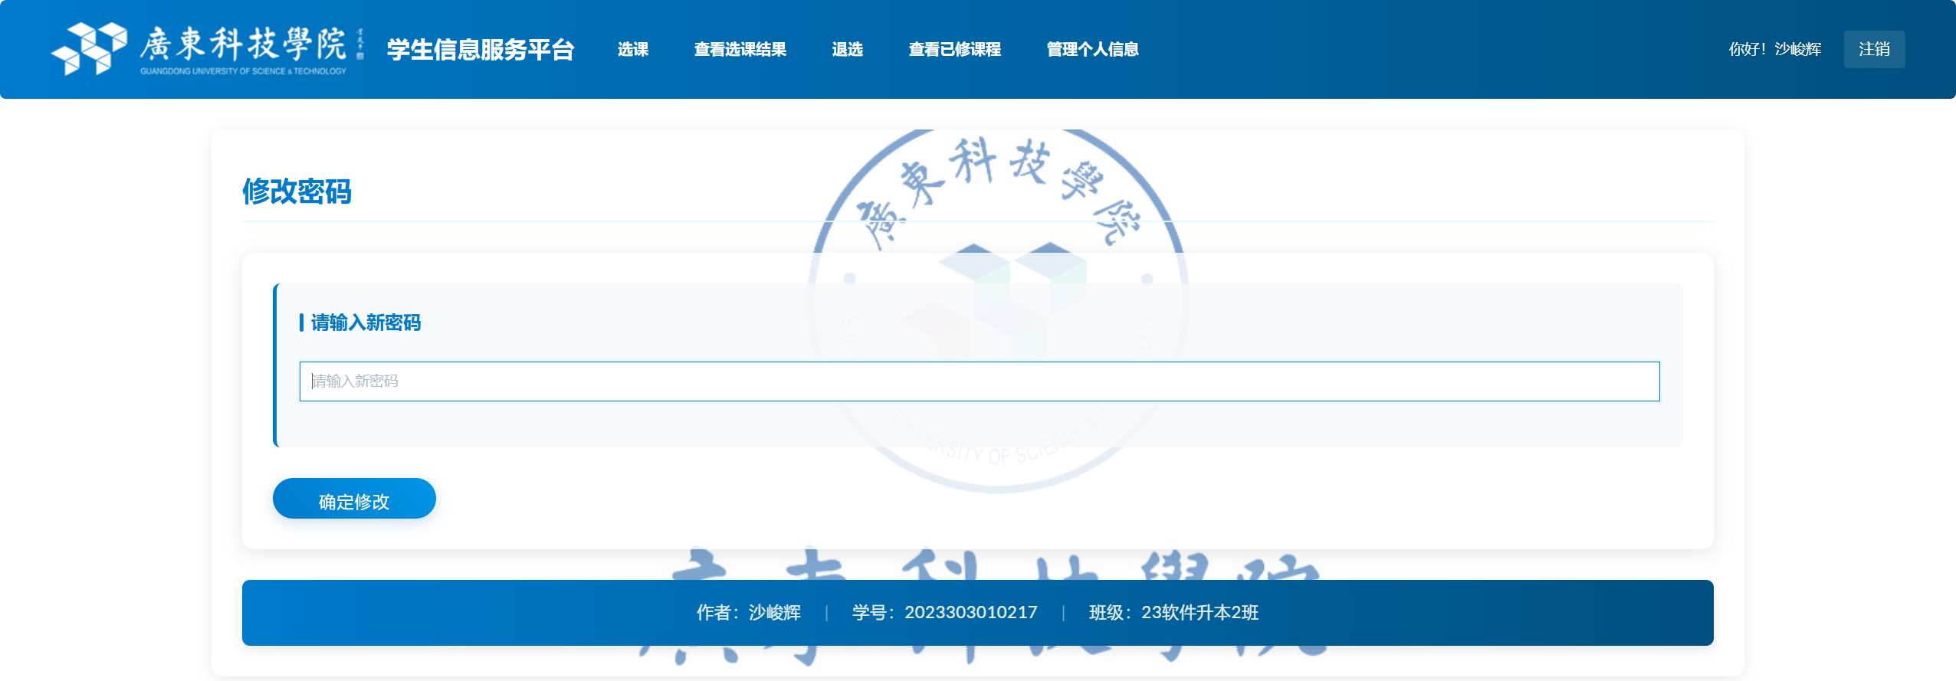Click the 修改密码 page heading
This screenshot has width=1956, height=681.
coord(297,192)
